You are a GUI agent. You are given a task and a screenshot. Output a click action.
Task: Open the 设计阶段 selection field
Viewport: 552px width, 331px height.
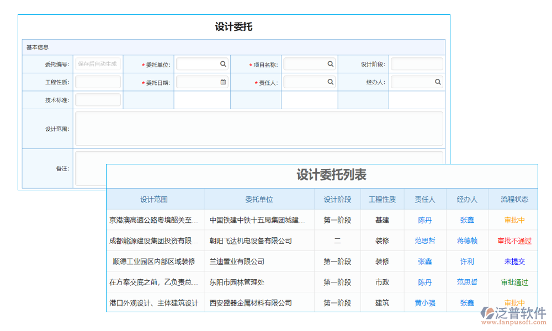coord(417,63)
